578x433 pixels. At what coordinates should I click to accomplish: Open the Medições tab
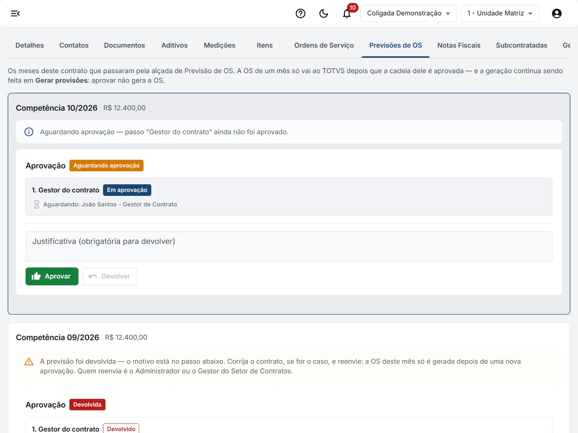(220, 45)
